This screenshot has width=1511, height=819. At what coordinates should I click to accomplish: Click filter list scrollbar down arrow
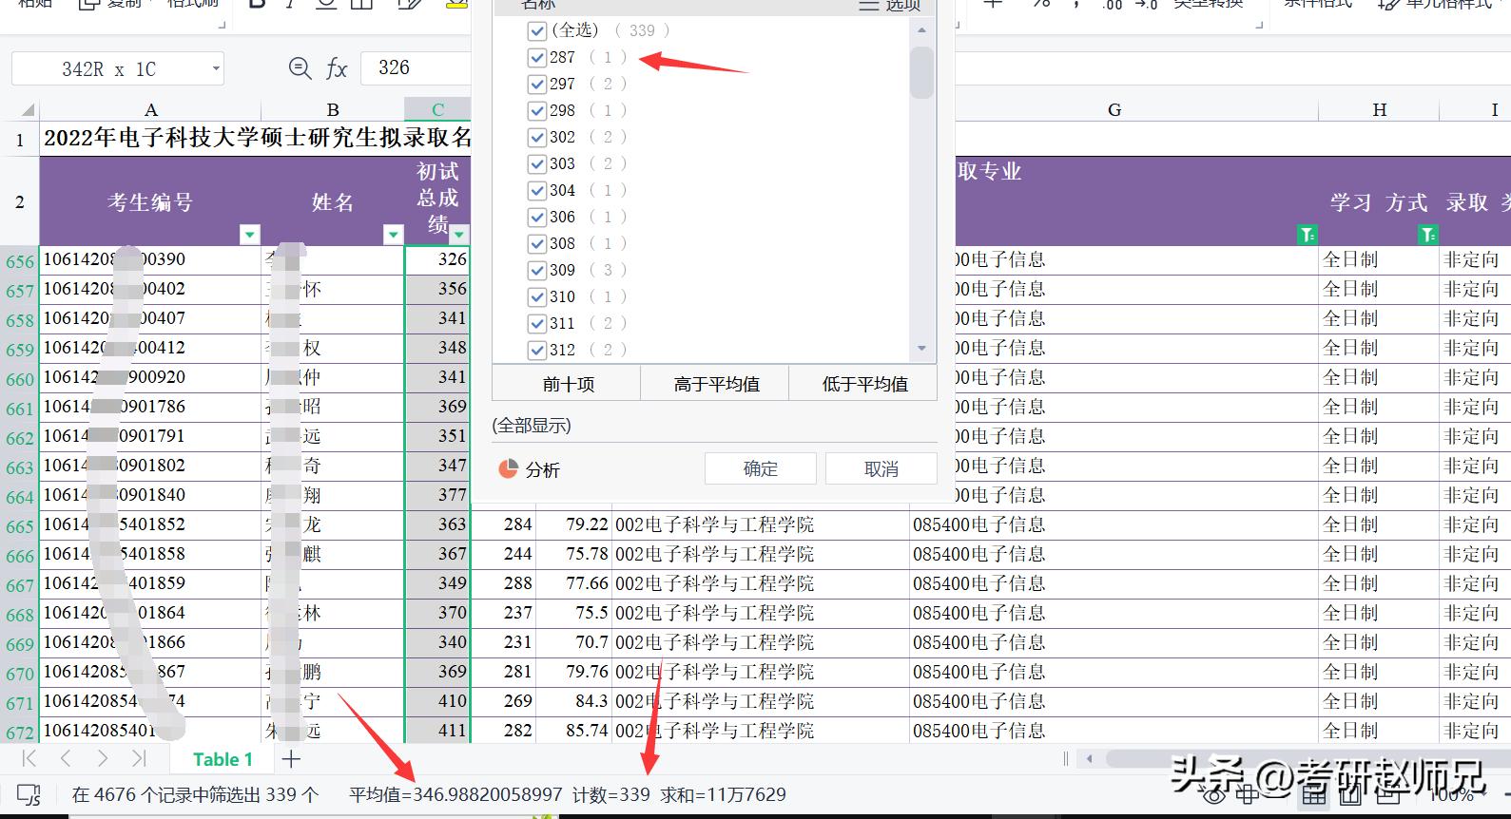pos(921,350)
